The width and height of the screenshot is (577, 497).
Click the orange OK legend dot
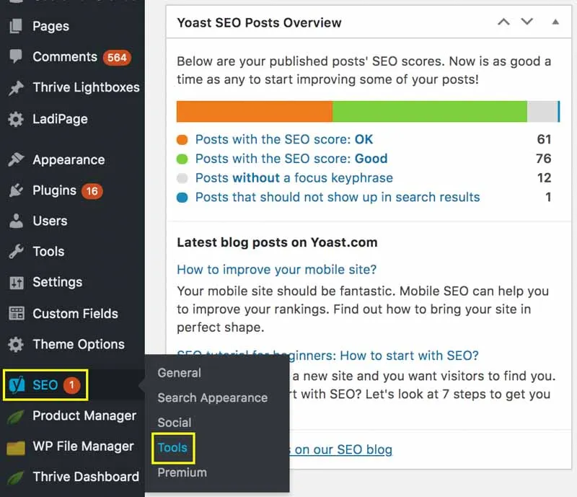pyautogui.click(x=182, y=140)
